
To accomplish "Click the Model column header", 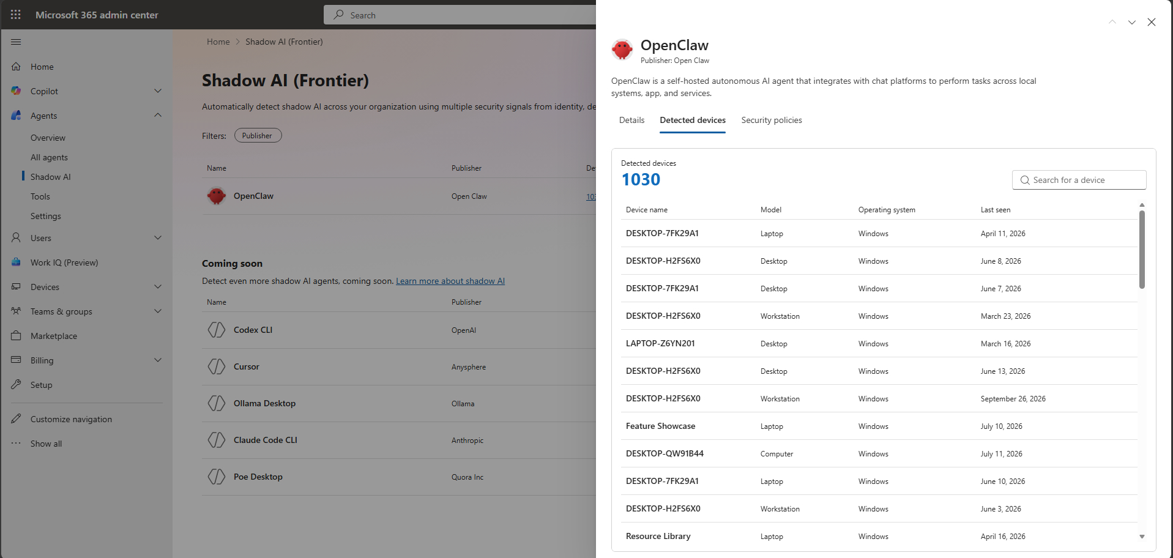I will tap(771, 210).
